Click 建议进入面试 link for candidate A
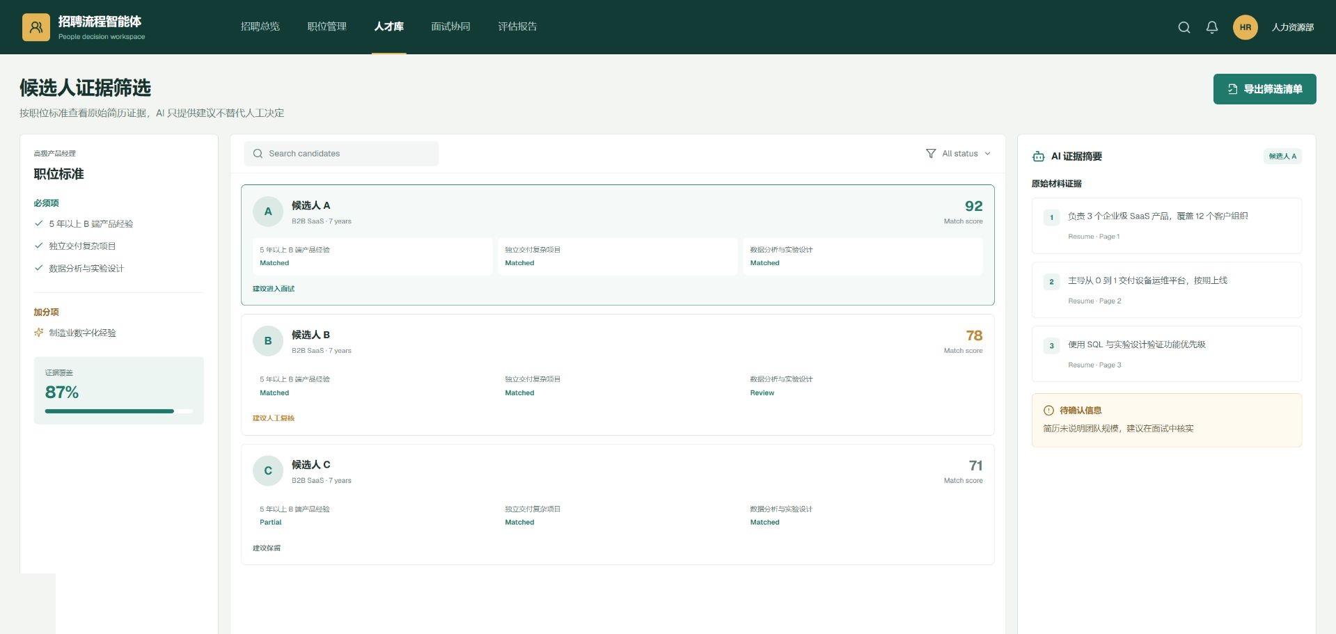This screenshot has height=634, width=1336. click(x=274, y=289)
